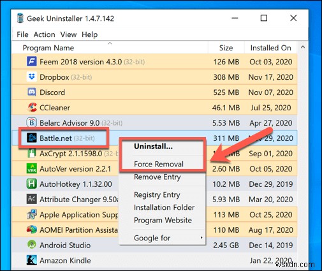This screenshot has height=271, width=322.
Task: Sort by Installed On column header
Action: click(x=270, y=48)
